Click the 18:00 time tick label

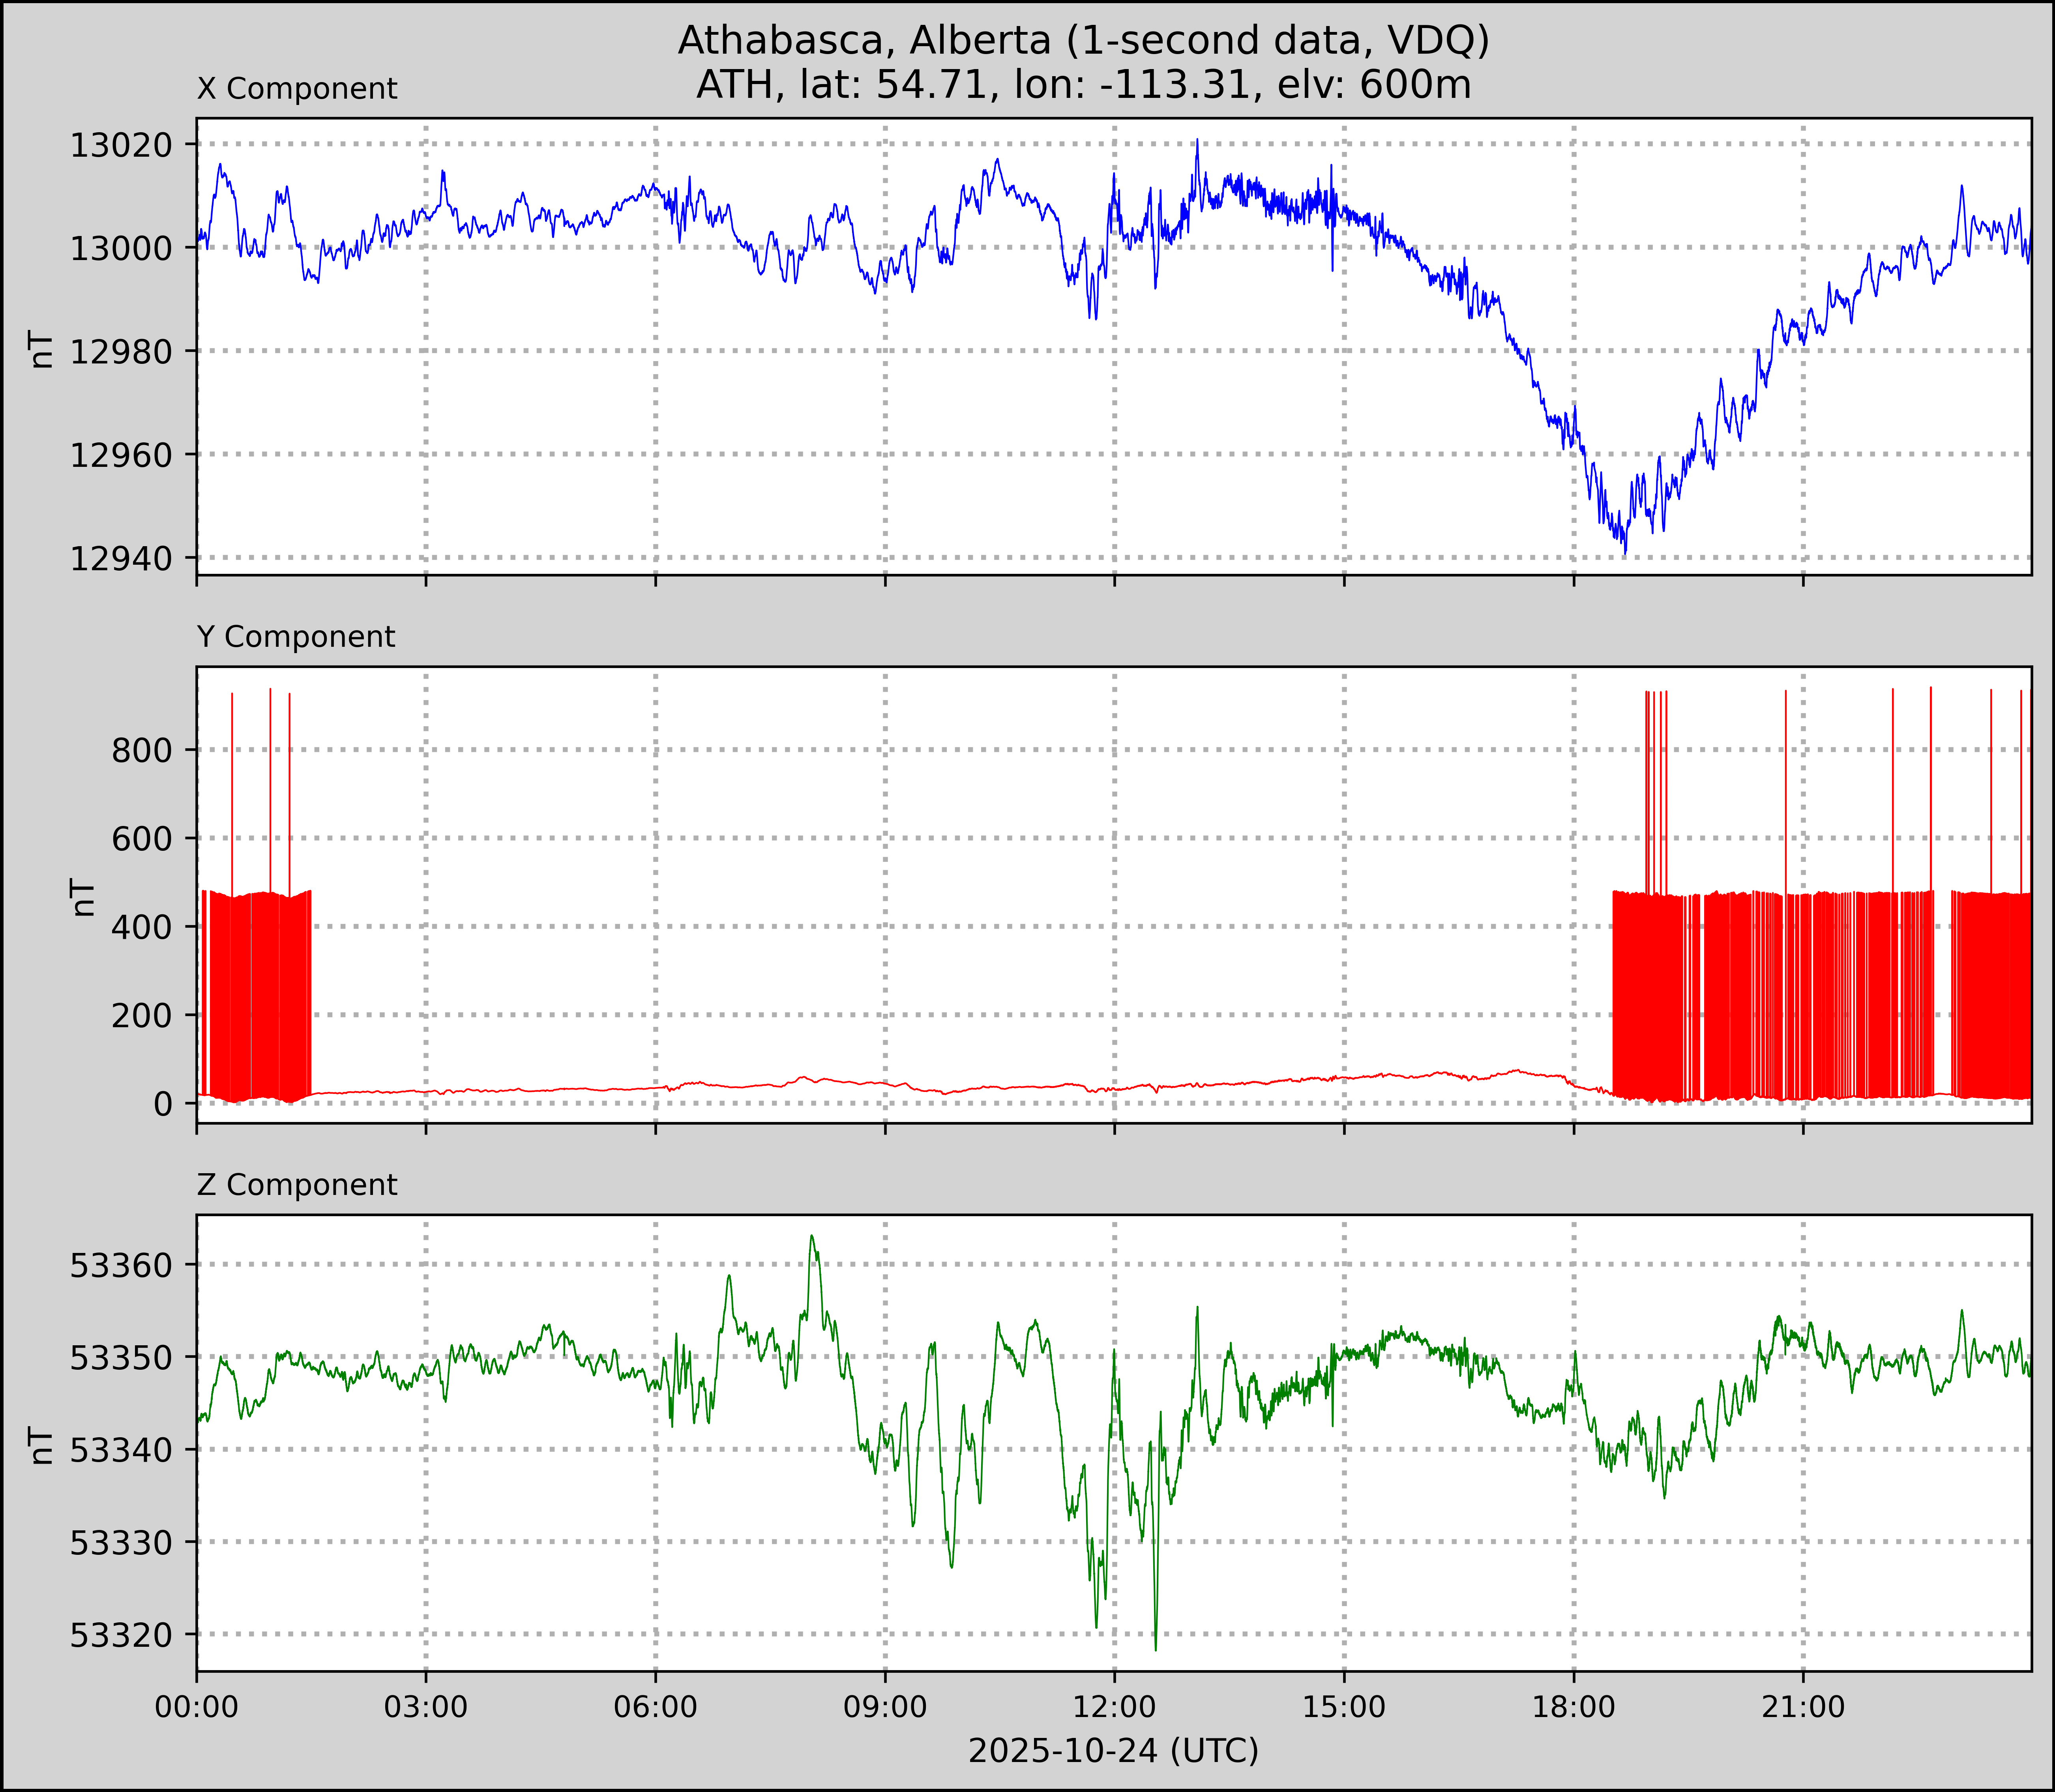(1573, 1707)
